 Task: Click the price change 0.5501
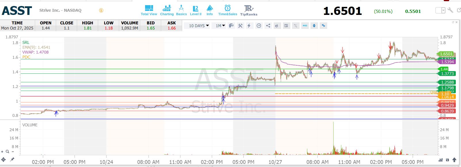coord(413,11)
